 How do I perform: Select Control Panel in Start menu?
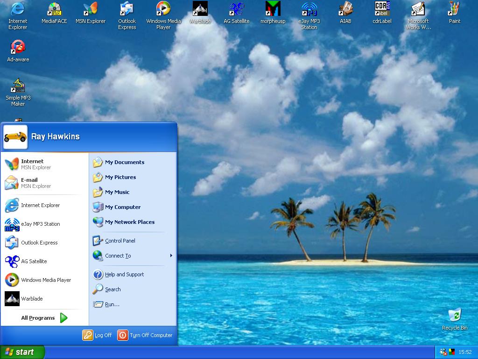click(x=120, y=241)
